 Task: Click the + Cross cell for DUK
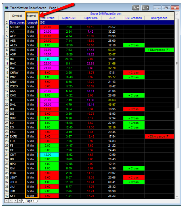(134, 118)
